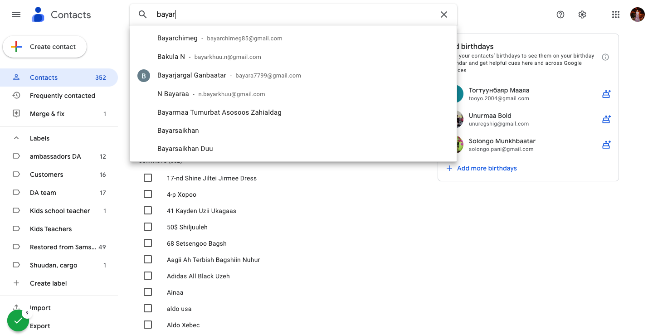Open Help menu question mark icon
Viewport: 653px width, 335px height.
coord(560,15)
